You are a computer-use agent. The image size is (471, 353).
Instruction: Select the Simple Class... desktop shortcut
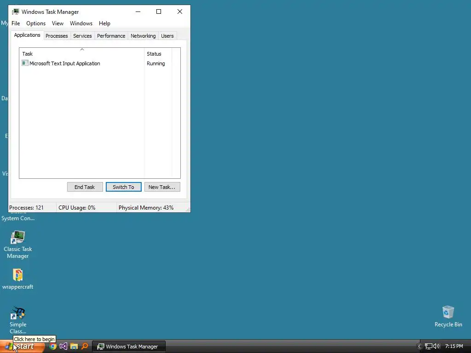click(x=18, y=320)
